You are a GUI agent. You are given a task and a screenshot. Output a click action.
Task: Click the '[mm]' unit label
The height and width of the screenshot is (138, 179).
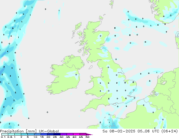pyautogui.click(x=31, y=131)
